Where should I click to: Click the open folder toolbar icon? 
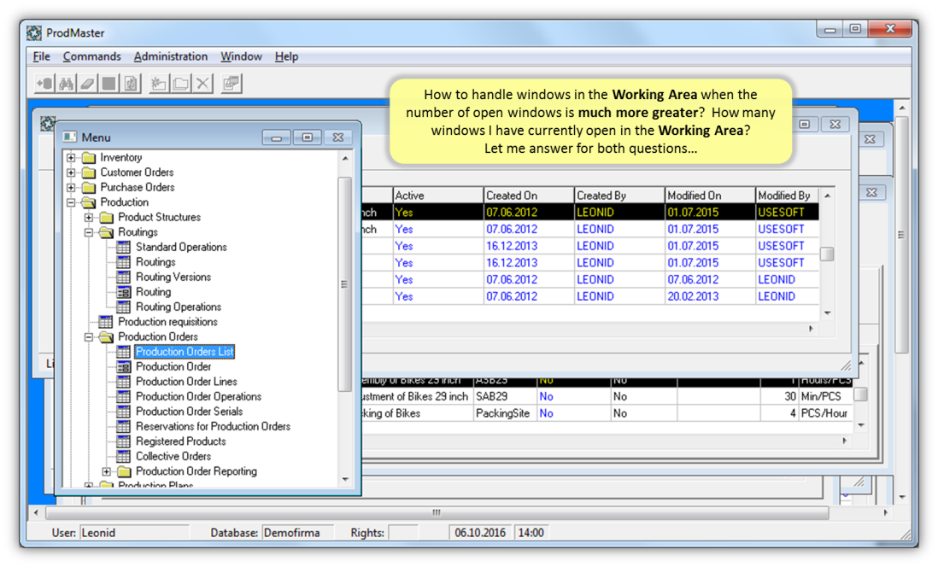(x=180, y=84)
